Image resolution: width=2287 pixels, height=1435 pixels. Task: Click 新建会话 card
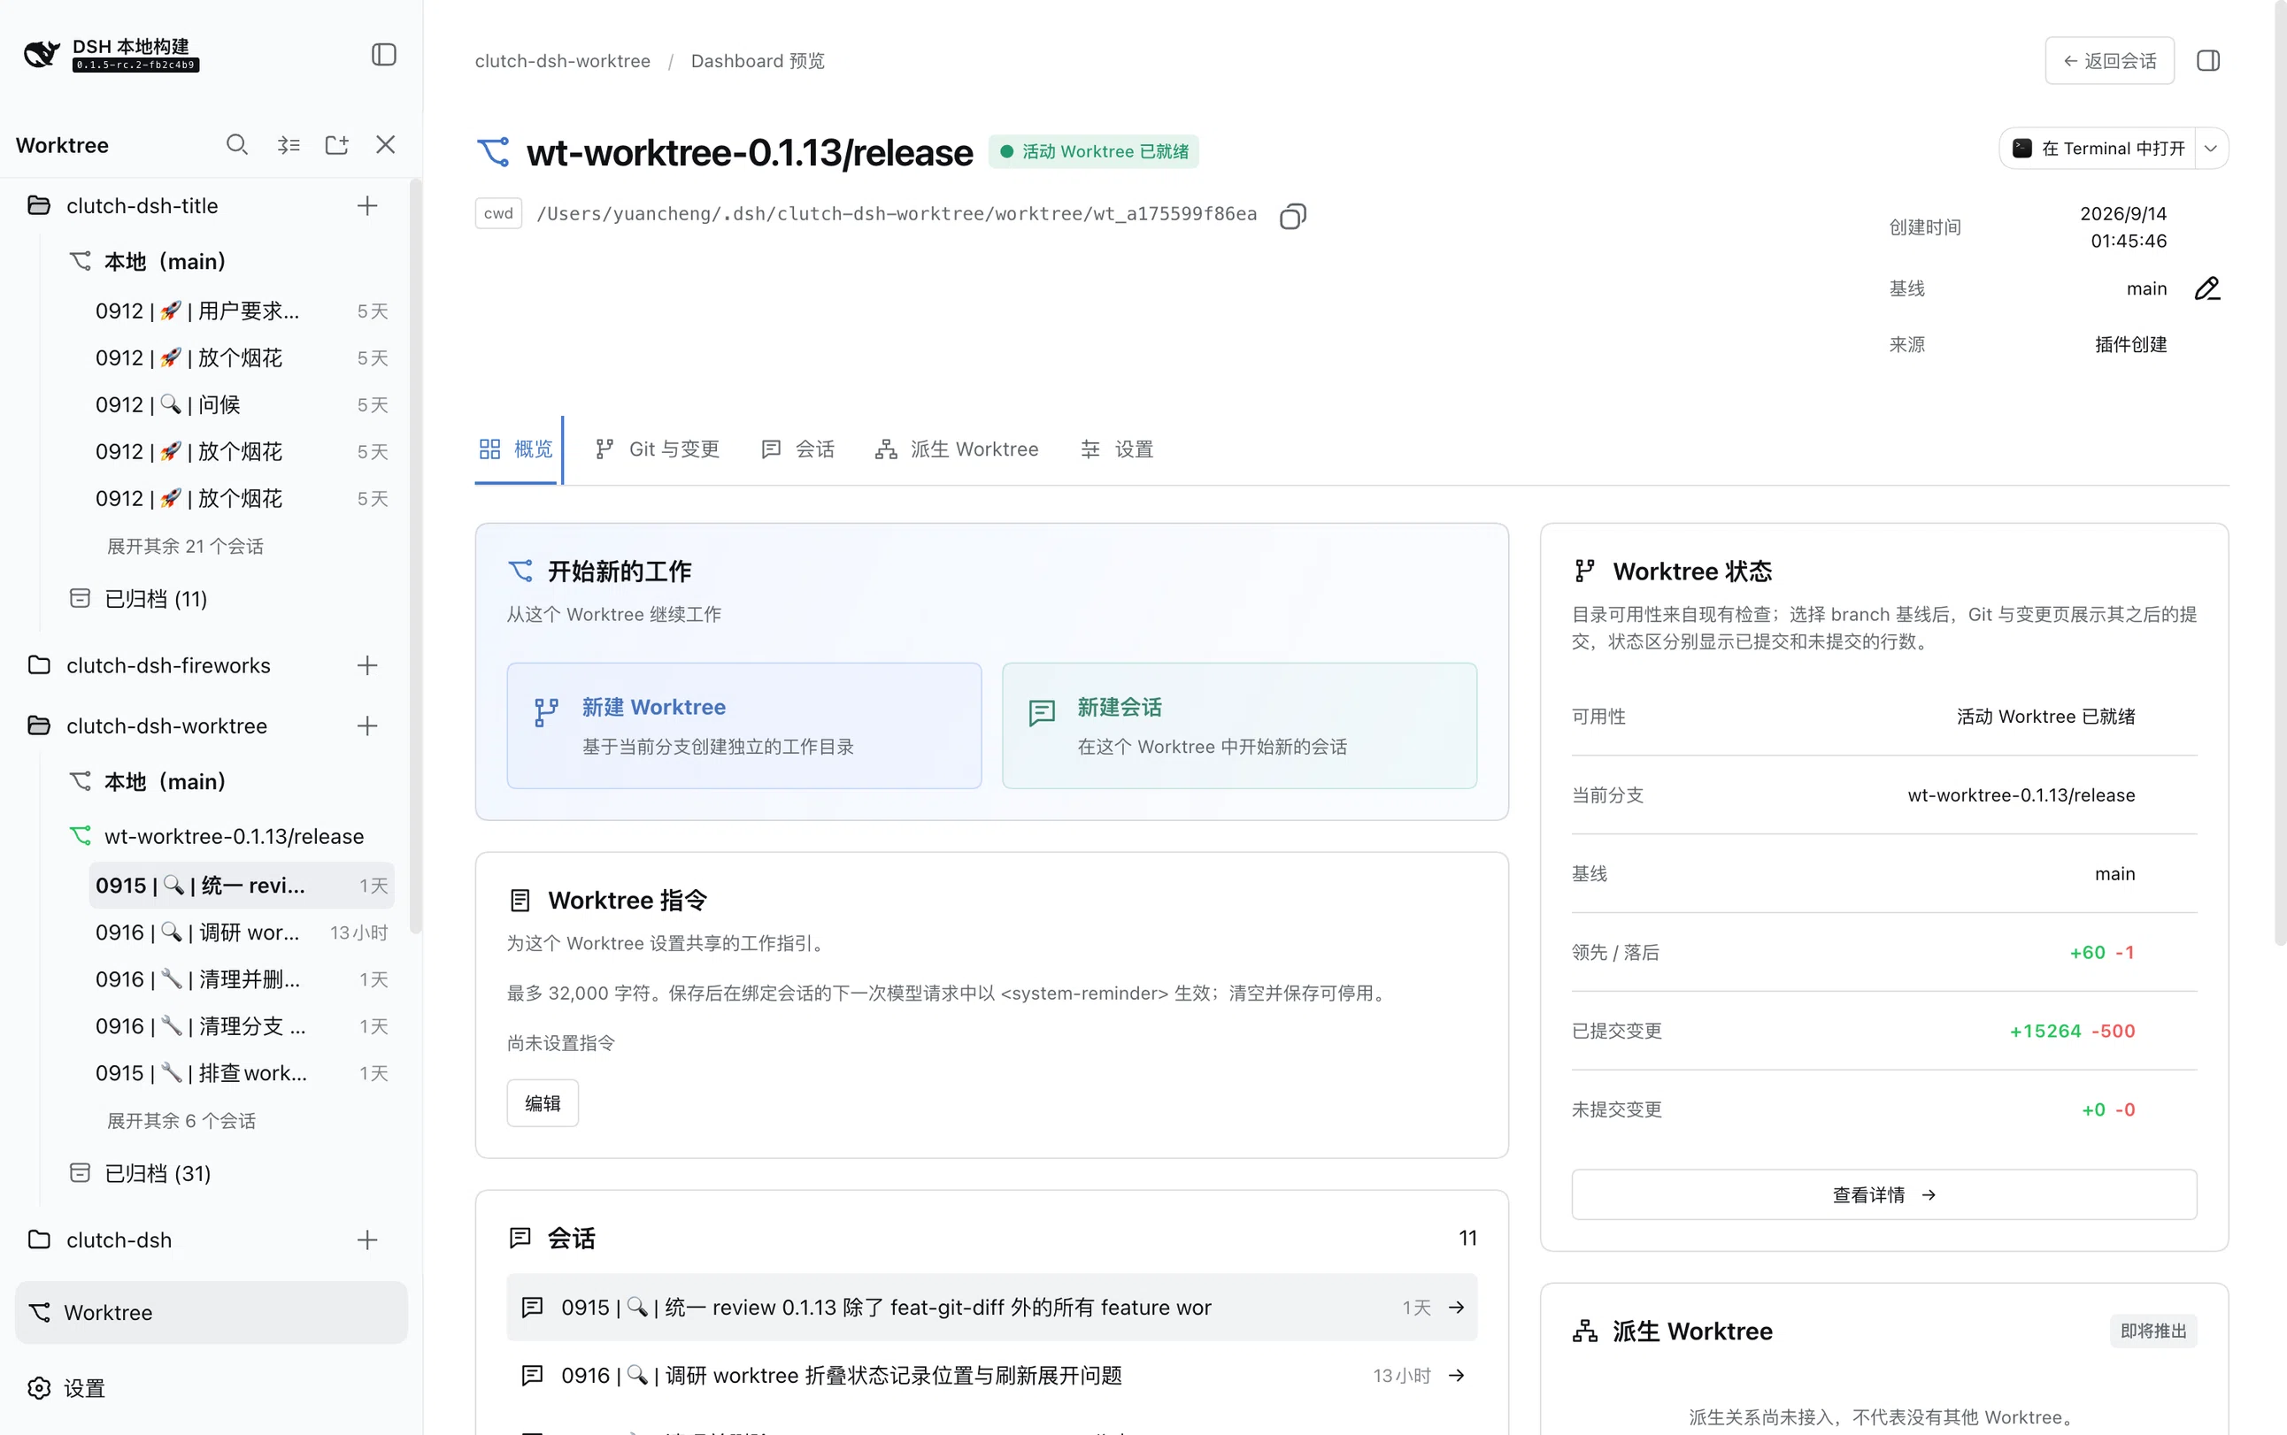click(1239, 726)
